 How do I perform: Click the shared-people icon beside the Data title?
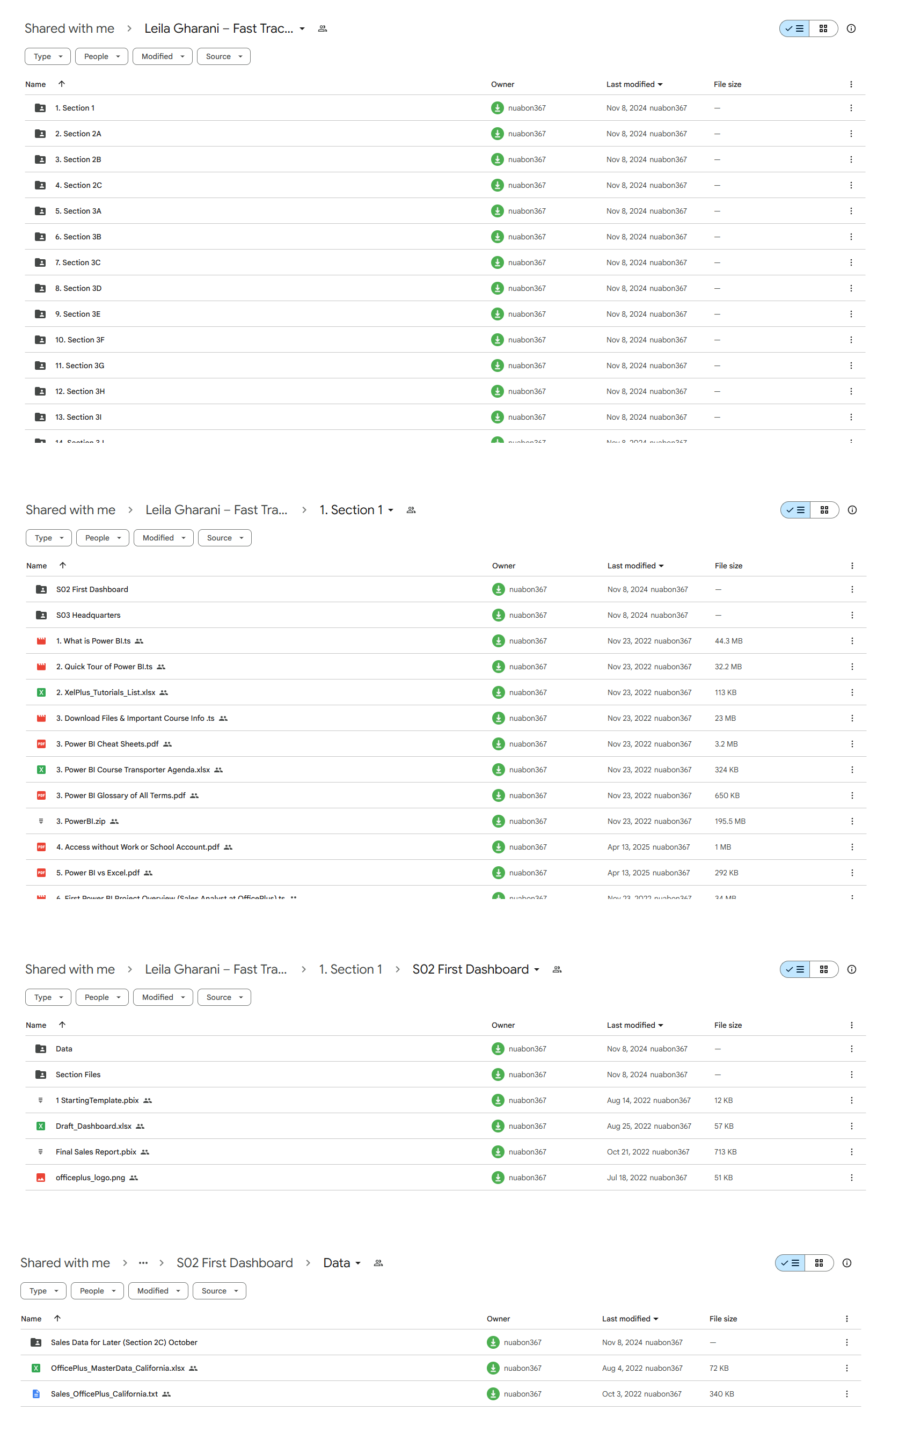(x=378, y=1263)
